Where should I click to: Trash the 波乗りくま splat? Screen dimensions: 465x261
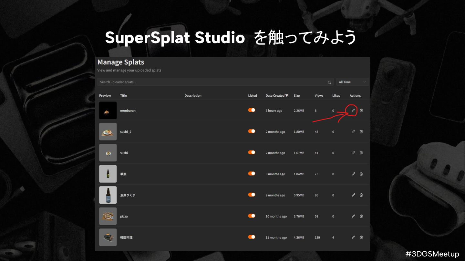click(x=361, y=195)
